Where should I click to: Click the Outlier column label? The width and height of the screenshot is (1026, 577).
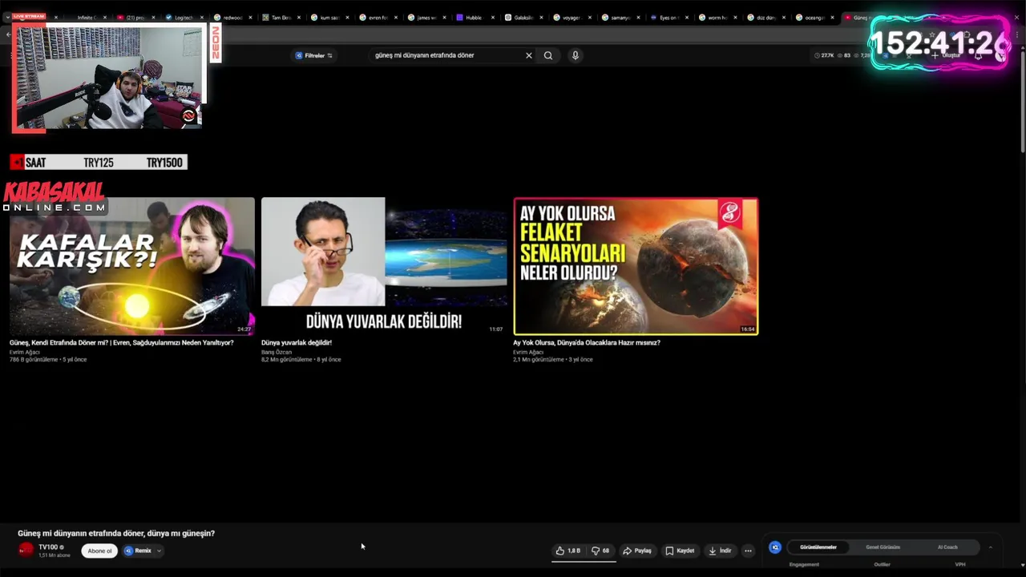point(882,564)
